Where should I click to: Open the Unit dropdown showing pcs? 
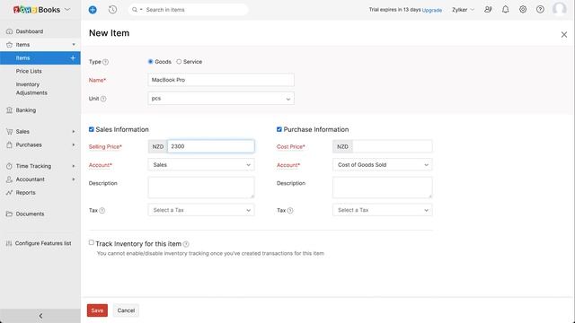[221, 99]
